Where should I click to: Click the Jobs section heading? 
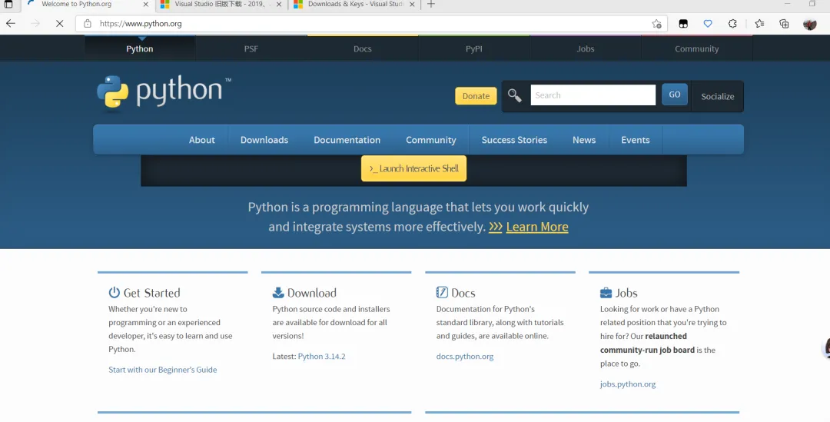click(x=626, y=293)
